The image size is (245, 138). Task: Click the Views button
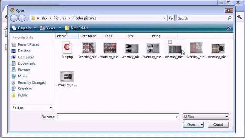click(x=47, y=28)
